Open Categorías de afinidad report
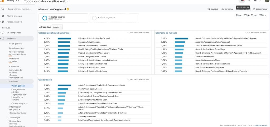 tap(18, 91)
